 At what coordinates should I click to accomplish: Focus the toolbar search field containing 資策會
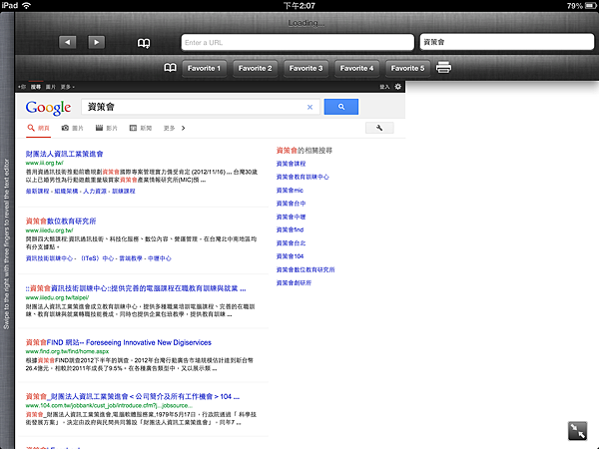coord(507,42)
